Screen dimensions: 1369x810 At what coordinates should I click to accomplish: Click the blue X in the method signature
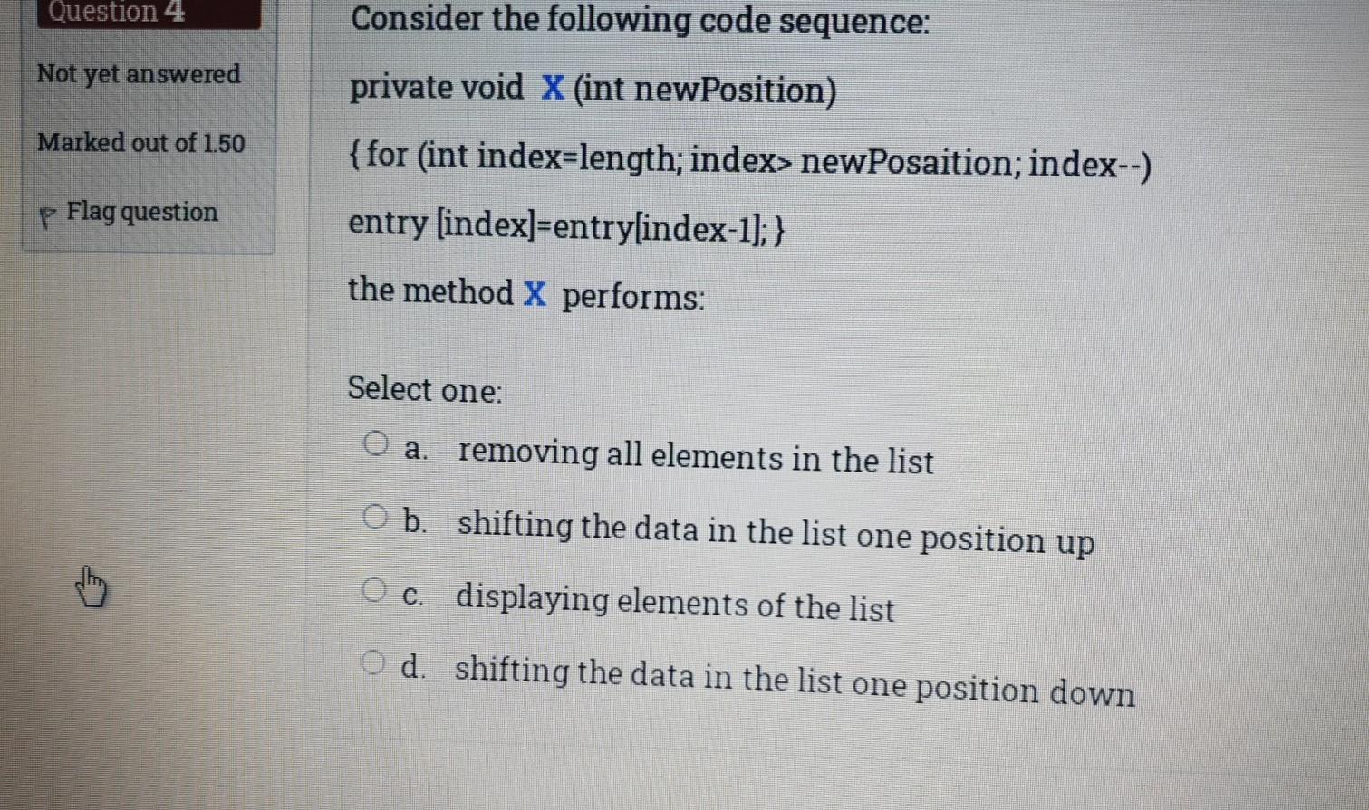click(x=553, y=88)
